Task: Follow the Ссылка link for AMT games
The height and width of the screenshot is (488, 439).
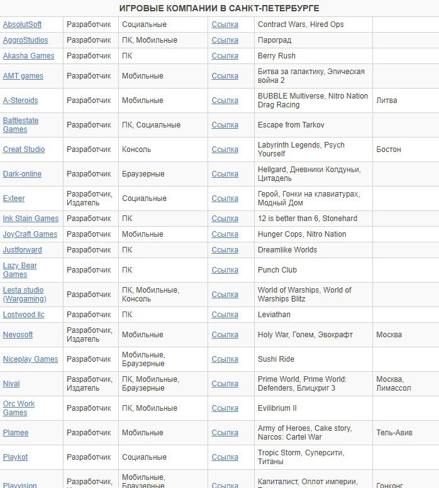Action: (225, 76)
